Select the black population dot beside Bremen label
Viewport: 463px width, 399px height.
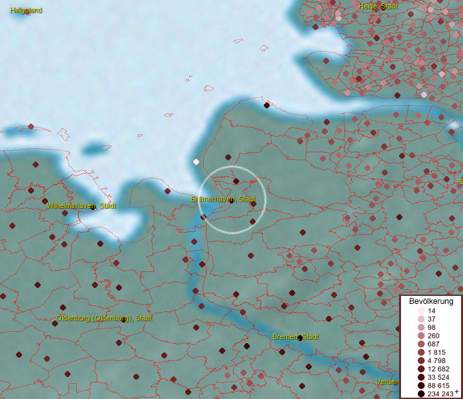pyautogui.click(x=300, y=338)
